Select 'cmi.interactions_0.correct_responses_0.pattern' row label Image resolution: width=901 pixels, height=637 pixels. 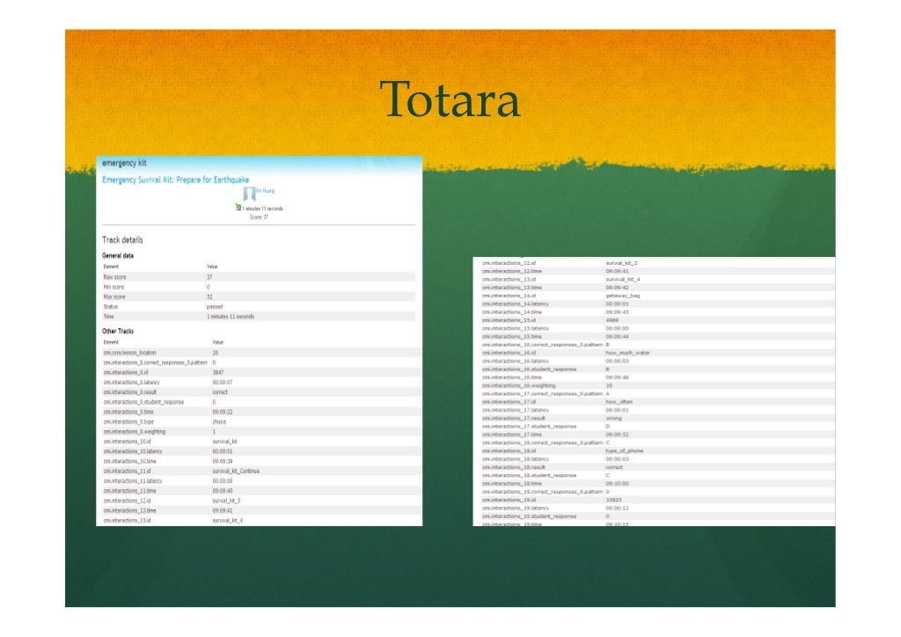pyautogui.click(x=155, y=362)
